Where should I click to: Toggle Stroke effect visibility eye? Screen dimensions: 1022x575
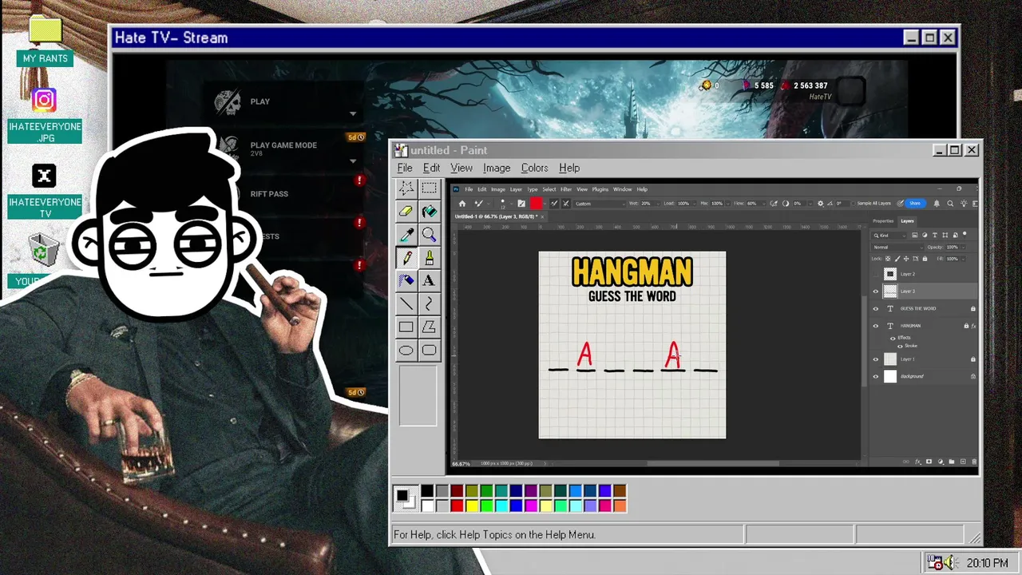pyautogui.click(x=900, y=346)
